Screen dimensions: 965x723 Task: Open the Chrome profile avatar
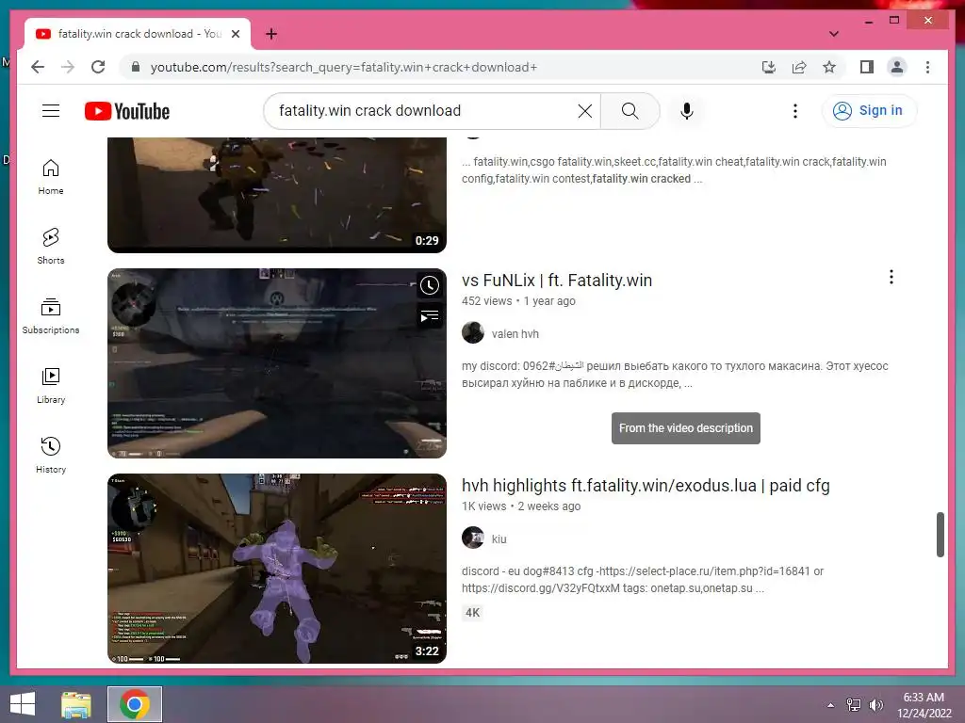[x=897, y=67]
